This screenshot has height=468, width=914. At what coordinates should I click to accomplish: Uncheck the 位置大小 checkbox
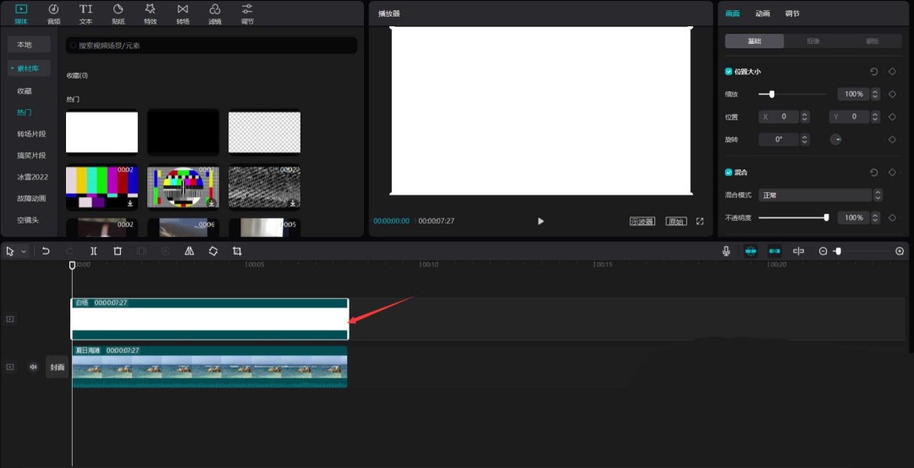click(729, 72)
